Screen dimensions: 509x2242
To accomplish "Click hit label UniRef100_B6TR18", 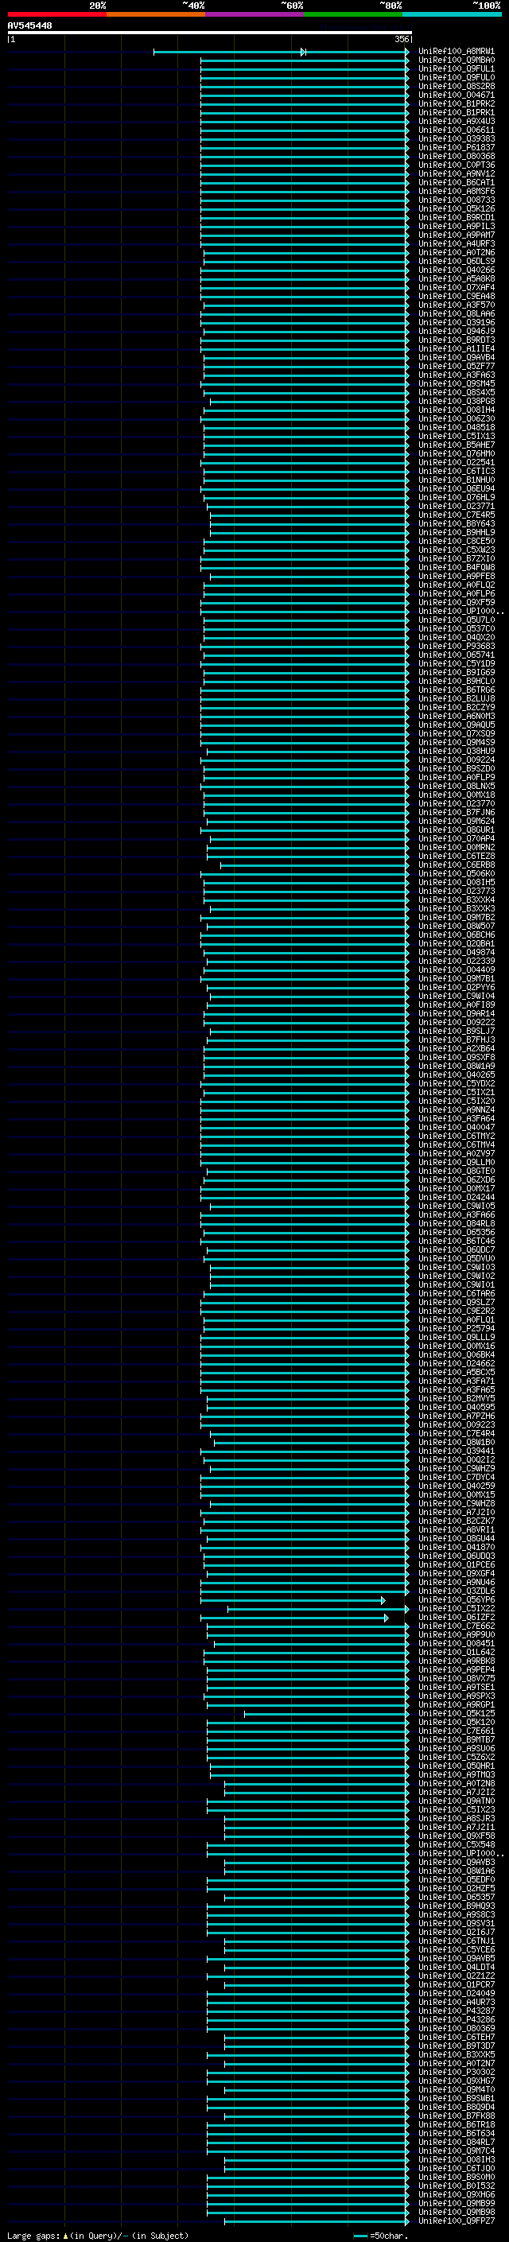I will click(456, 2124).
